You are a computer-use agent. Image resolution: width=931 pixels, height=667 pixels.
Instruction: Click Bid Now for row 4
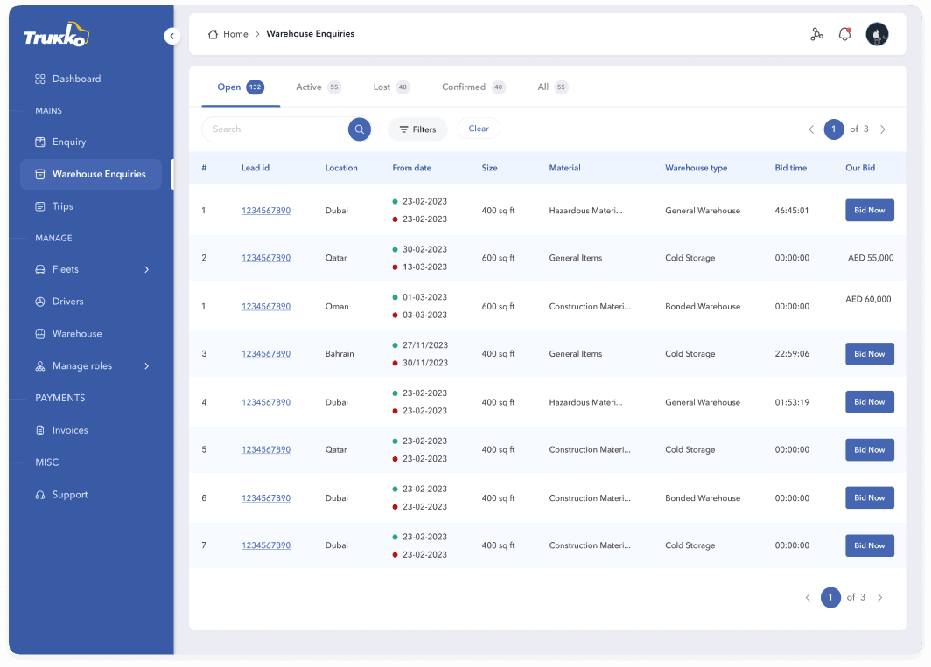tap(869, 402)
